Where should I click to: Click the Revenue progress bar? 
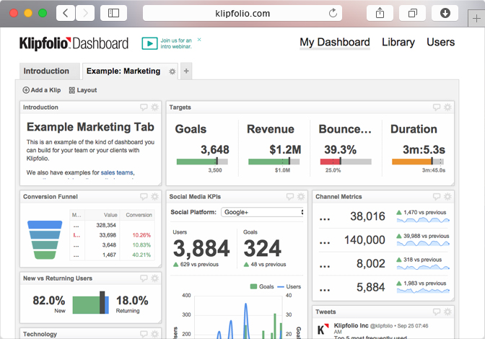(274, 162)
